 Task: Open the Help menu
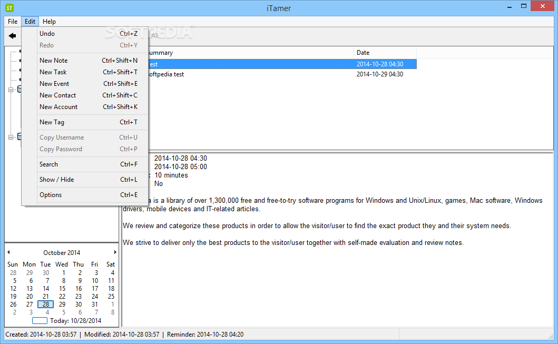tap(49, 22)
